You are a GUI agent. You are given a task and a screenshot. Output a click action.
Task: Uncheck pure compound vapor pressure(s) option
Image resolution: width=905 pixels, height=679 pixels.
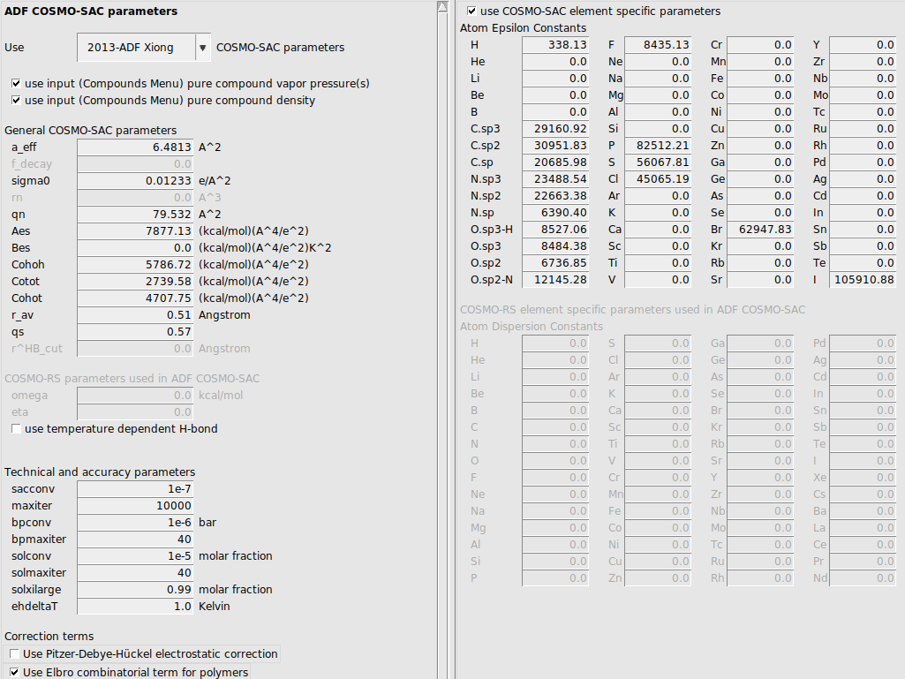click(15, 84)
